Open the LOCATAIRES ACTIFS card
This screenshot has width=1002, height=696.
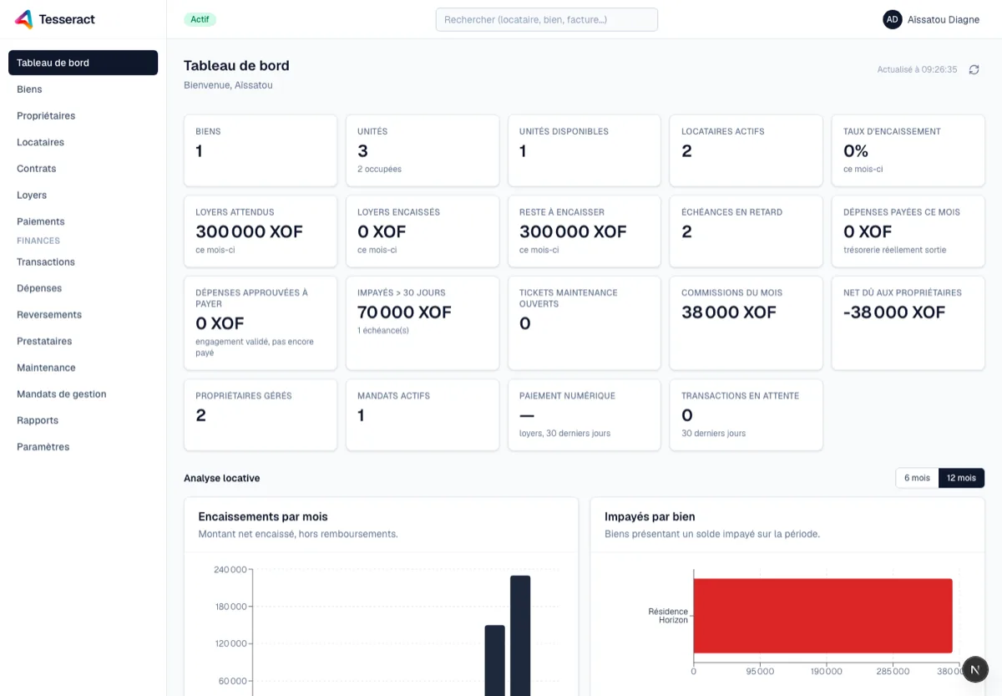point(746,150)
